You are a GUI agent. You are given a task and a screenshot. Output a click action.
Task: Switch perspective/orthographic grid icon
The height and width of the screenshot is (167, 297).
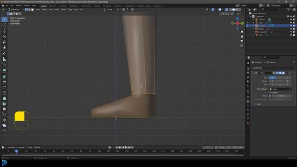(242, 46)
